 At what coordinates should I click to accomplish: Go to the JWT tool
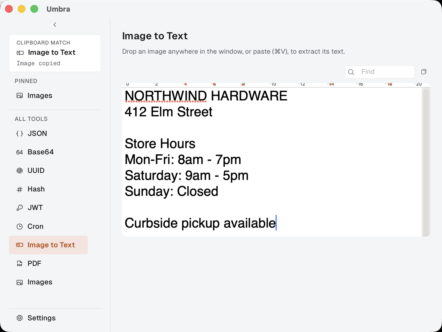click(x=48, y=208)
